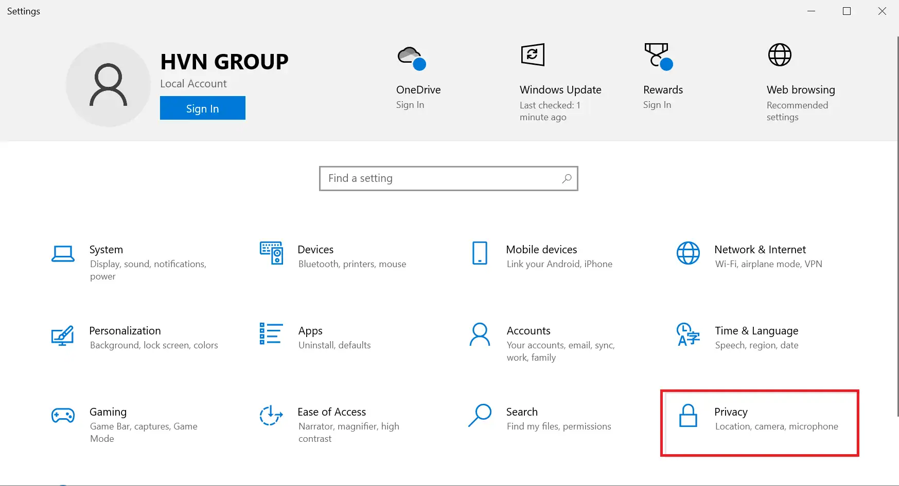Click the user profile avatar picture
The image size is (899, 486).
[108, 85]
